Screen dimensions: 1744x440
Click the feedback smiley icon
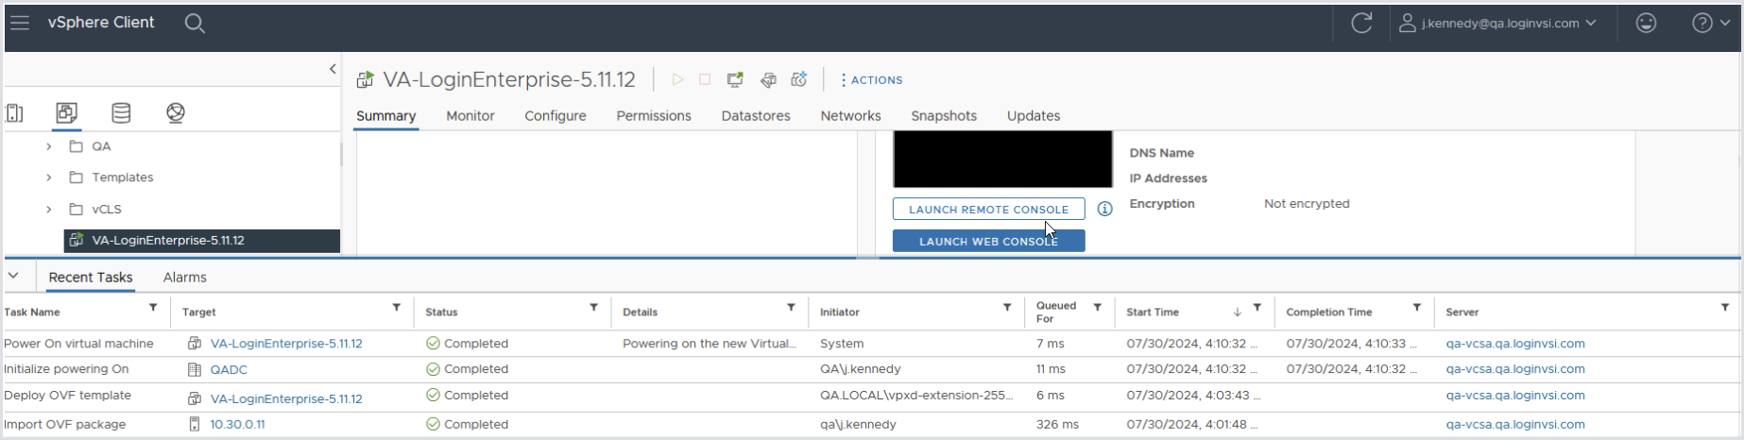pos(1646,24)
